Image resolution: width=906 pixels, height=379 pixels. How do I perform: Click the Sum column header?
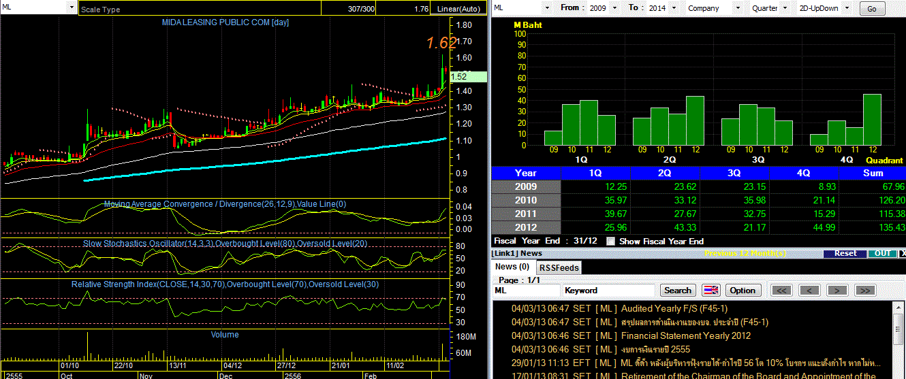click(x=873, y=173)
